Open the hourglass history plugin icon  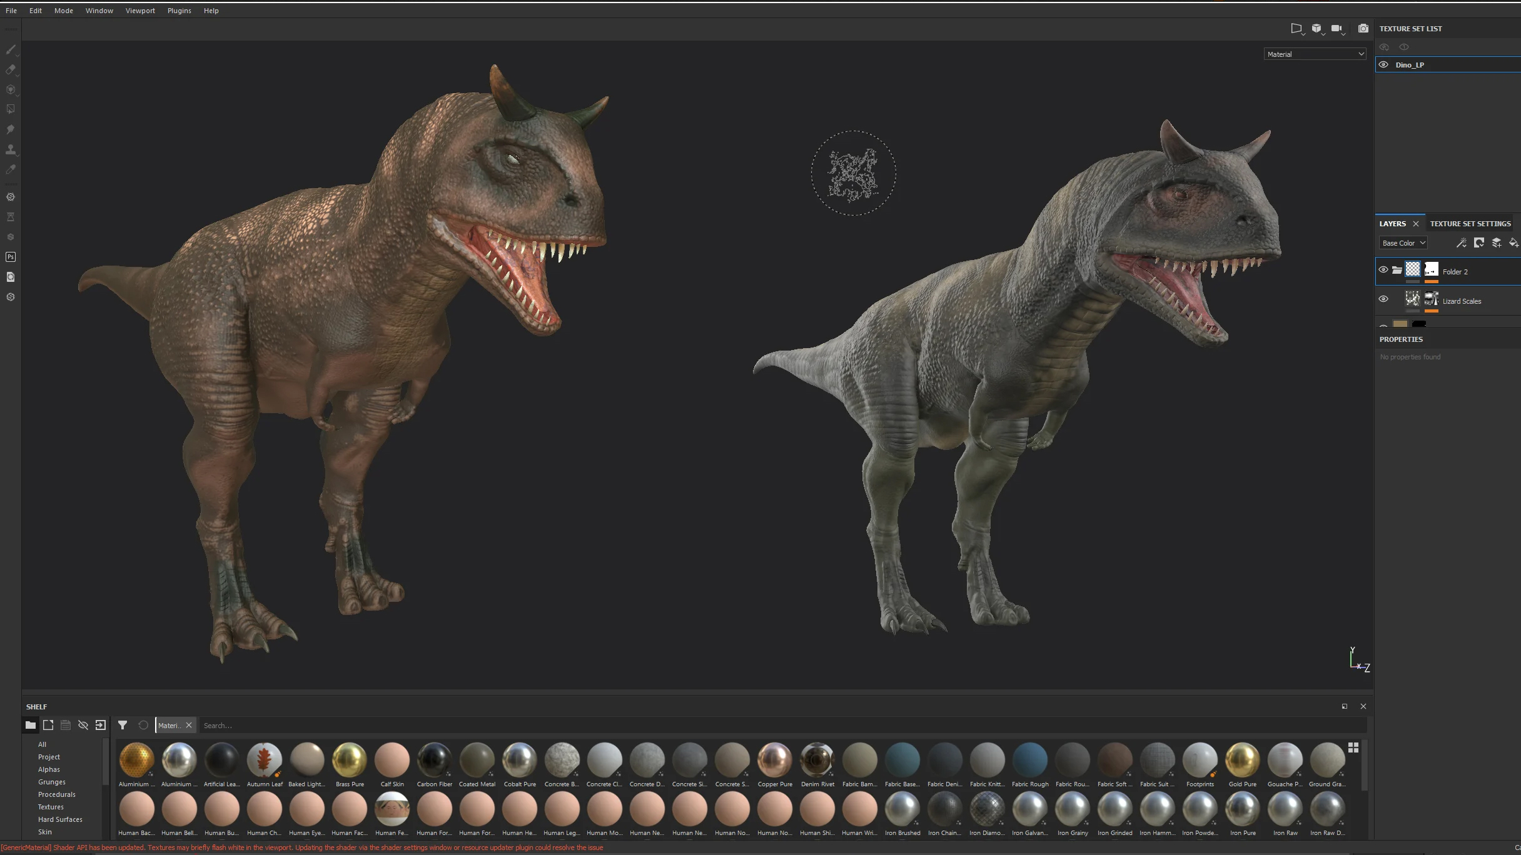click(11, 217)
